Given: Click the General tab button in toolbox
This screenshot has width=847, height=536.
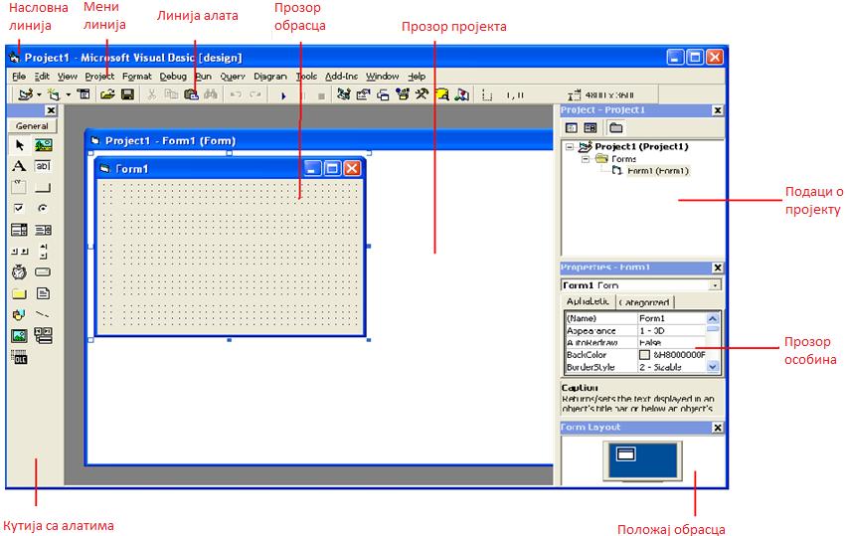Looking at the screenshot, I should [x=32, y=126].
